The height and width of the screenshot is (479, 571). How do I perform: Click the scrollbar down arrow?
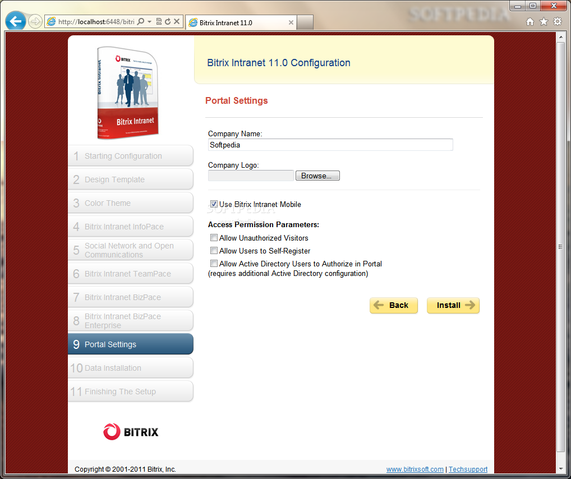(561, 469)
